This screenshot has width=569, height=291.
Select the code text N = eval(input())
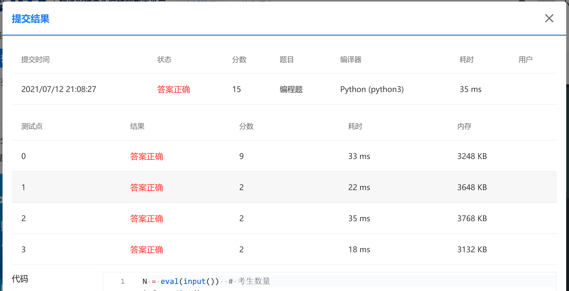[x=181, y=281]
